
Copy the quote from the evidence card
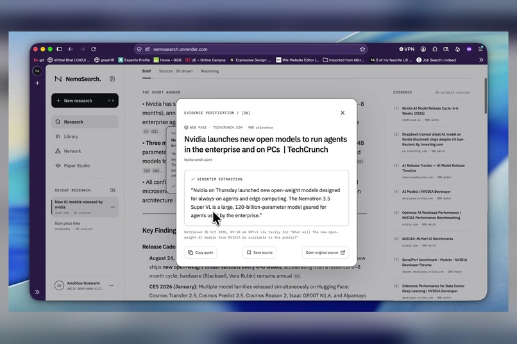(x=201, y=252)
